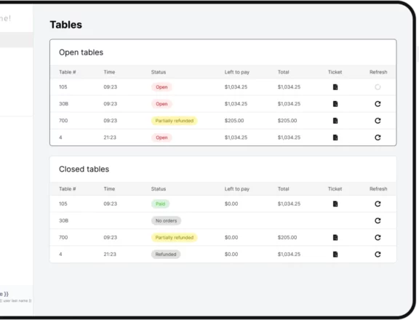Screen dimensions: 419x320
Task: Click the Refunded status badge
Action: point(166,255)
